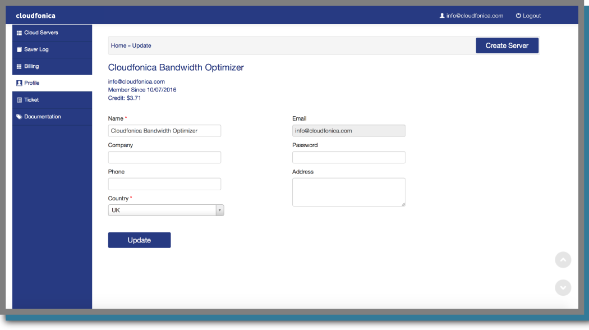
Task: Click into the Password field
Action: tap(348, 157)
